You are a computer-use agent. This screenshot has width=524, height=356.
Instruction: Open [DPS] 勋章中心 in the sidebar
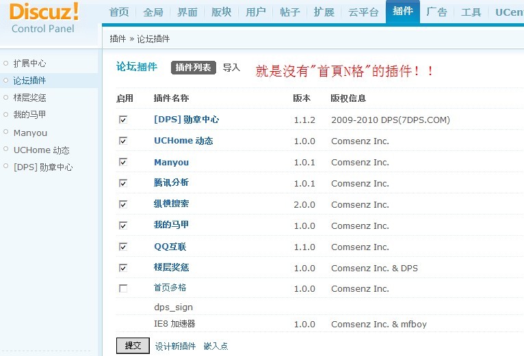point(43,167)
